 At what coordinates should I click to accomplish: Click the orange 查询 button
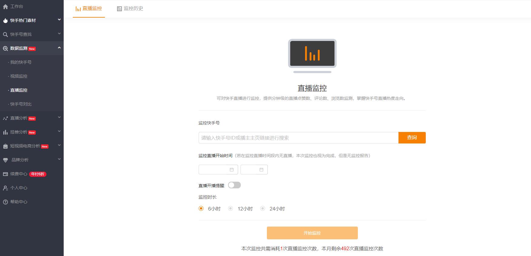(412, 138)
